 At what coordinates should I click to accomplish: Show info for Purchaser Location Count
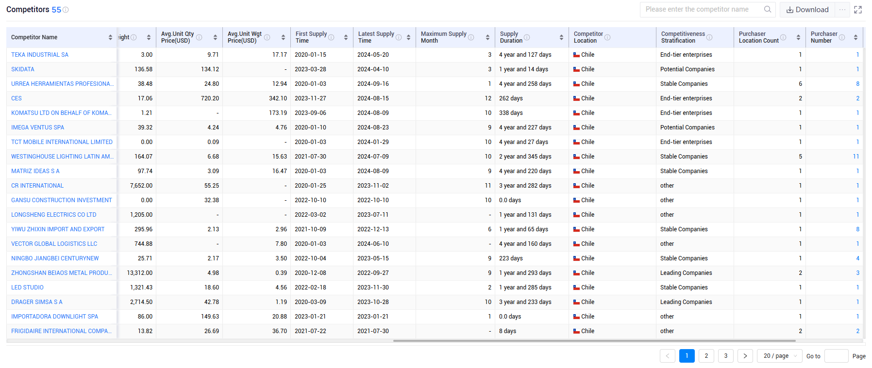point(783,37)
